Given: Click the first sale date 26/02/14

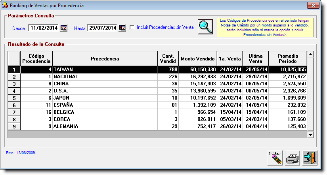Looking at the screenshot, I should [230, 126].
